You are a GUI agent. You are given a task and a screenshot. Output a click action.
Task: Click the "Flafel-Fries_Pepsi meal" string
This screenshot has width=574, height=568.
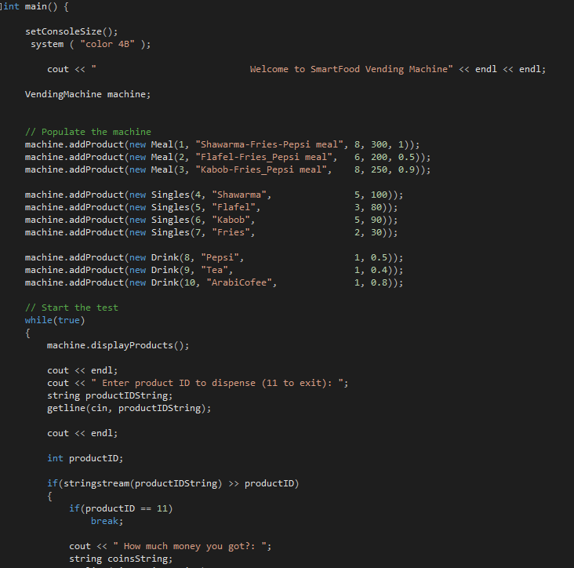pos(265,157)
